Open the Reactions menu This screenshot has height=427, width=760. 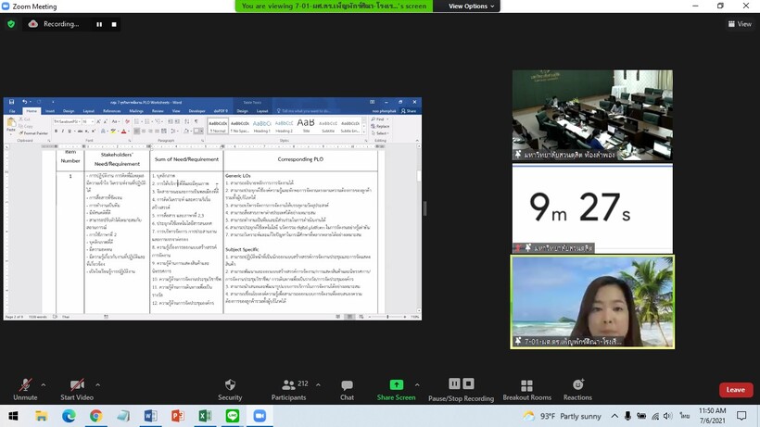pyautogui.click(x=577, y=389)
